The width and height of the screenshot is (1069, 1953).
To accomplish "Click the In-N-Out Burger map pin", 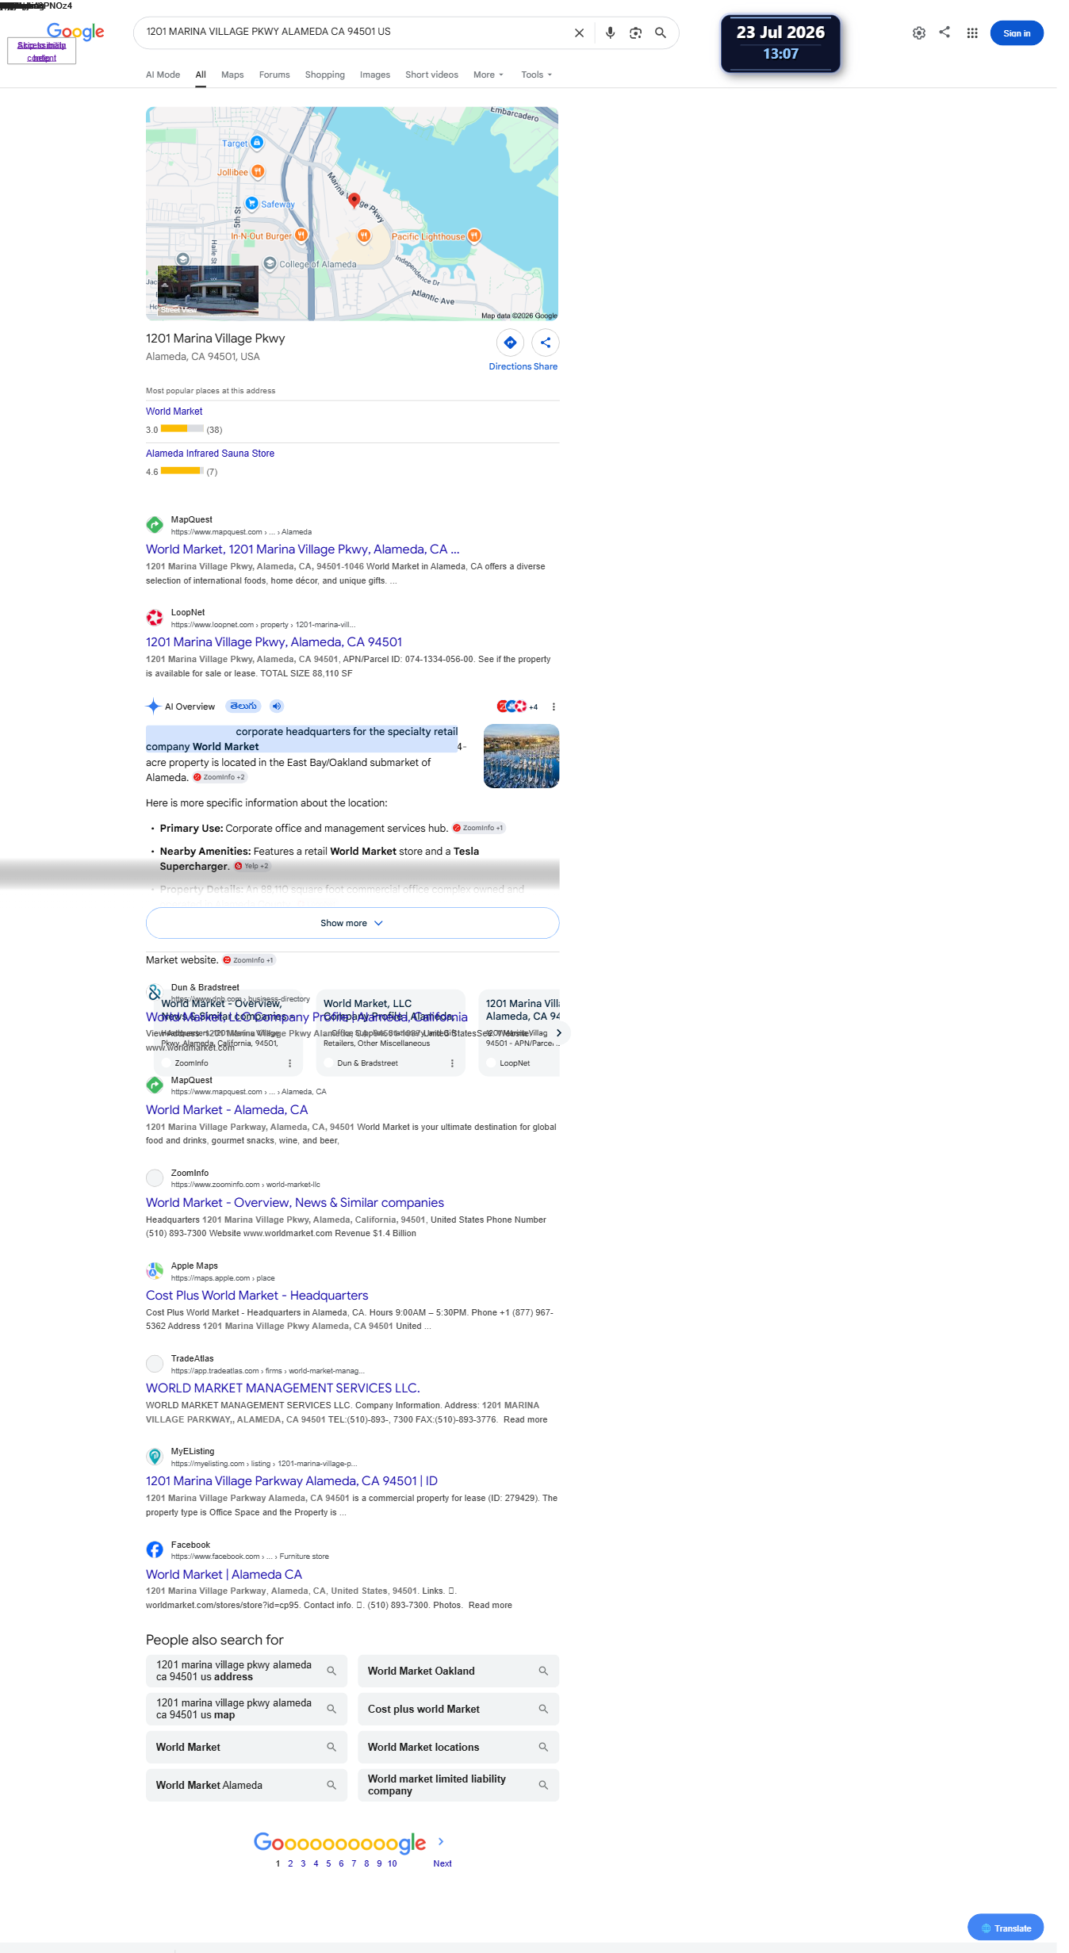I will 301,235.
